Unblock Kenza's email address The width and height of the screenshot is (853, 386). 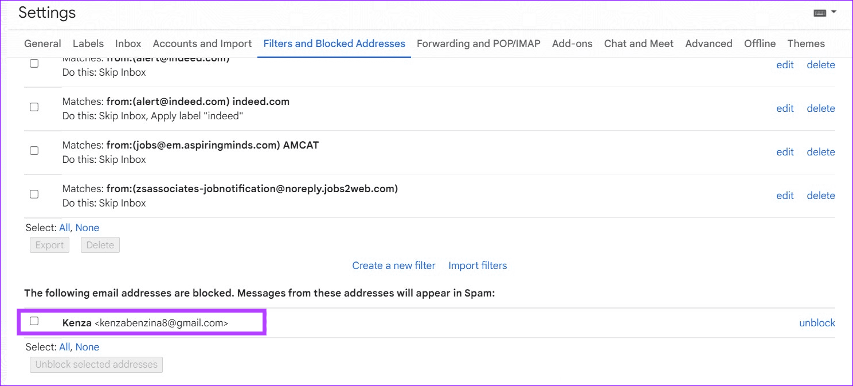point(817,322)
